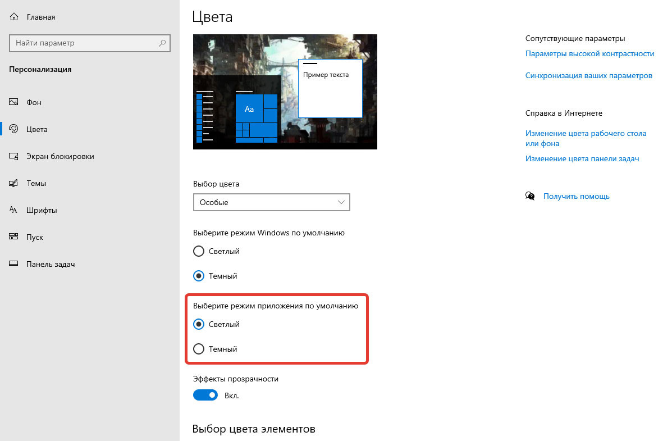Click the Панель задач icon

(13, 264)
